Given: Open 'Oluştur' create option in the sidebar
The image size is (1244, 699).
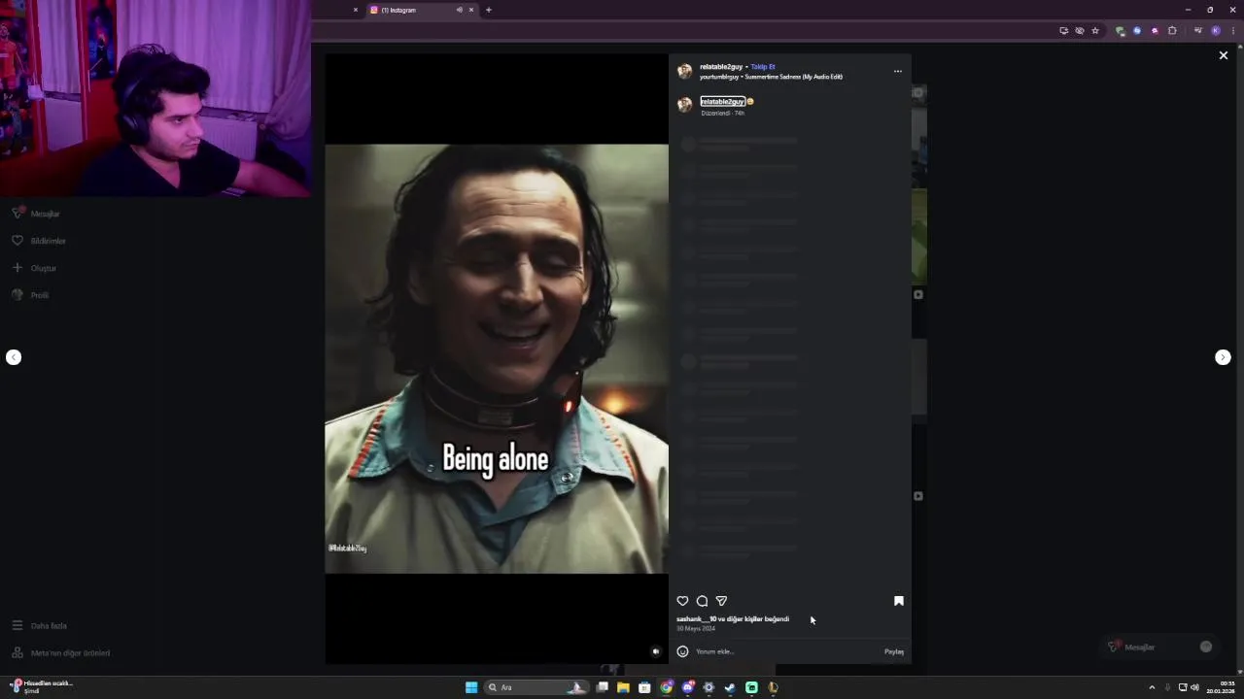Looking at the screenshot, I should (34, 268).
